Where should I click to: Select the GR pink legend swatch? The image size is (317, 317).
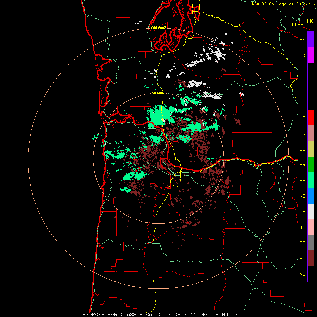311,133
